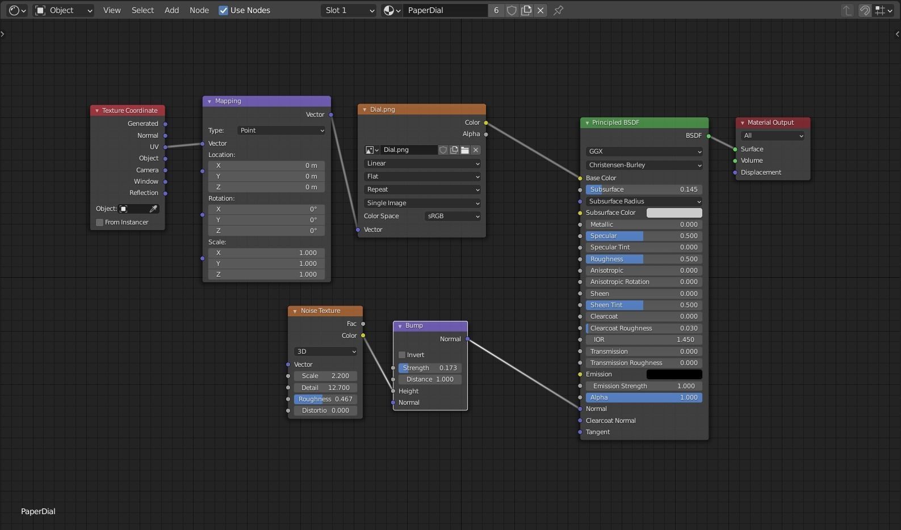Viewport: 901px width, 530px height.
Task: Open the Node menu
Action: [x=199, y=10]
